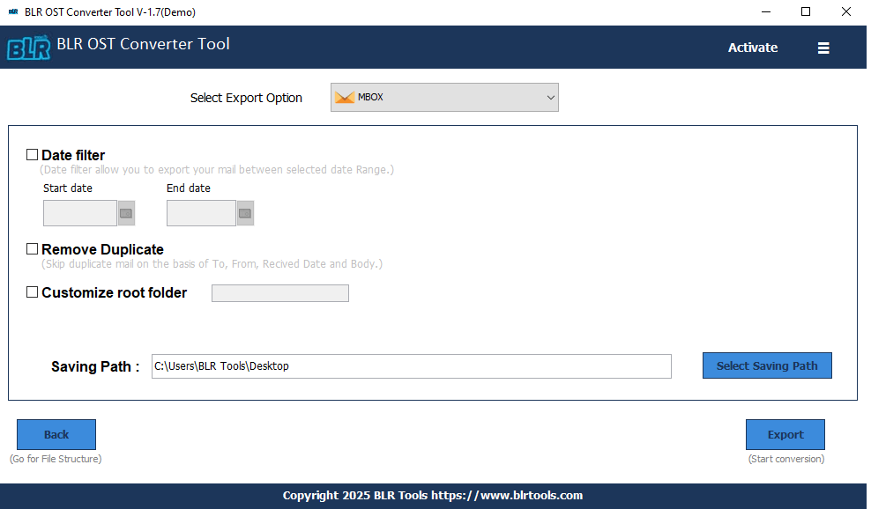Tick the Remove Duplicate checkbox

click(33, 249)
